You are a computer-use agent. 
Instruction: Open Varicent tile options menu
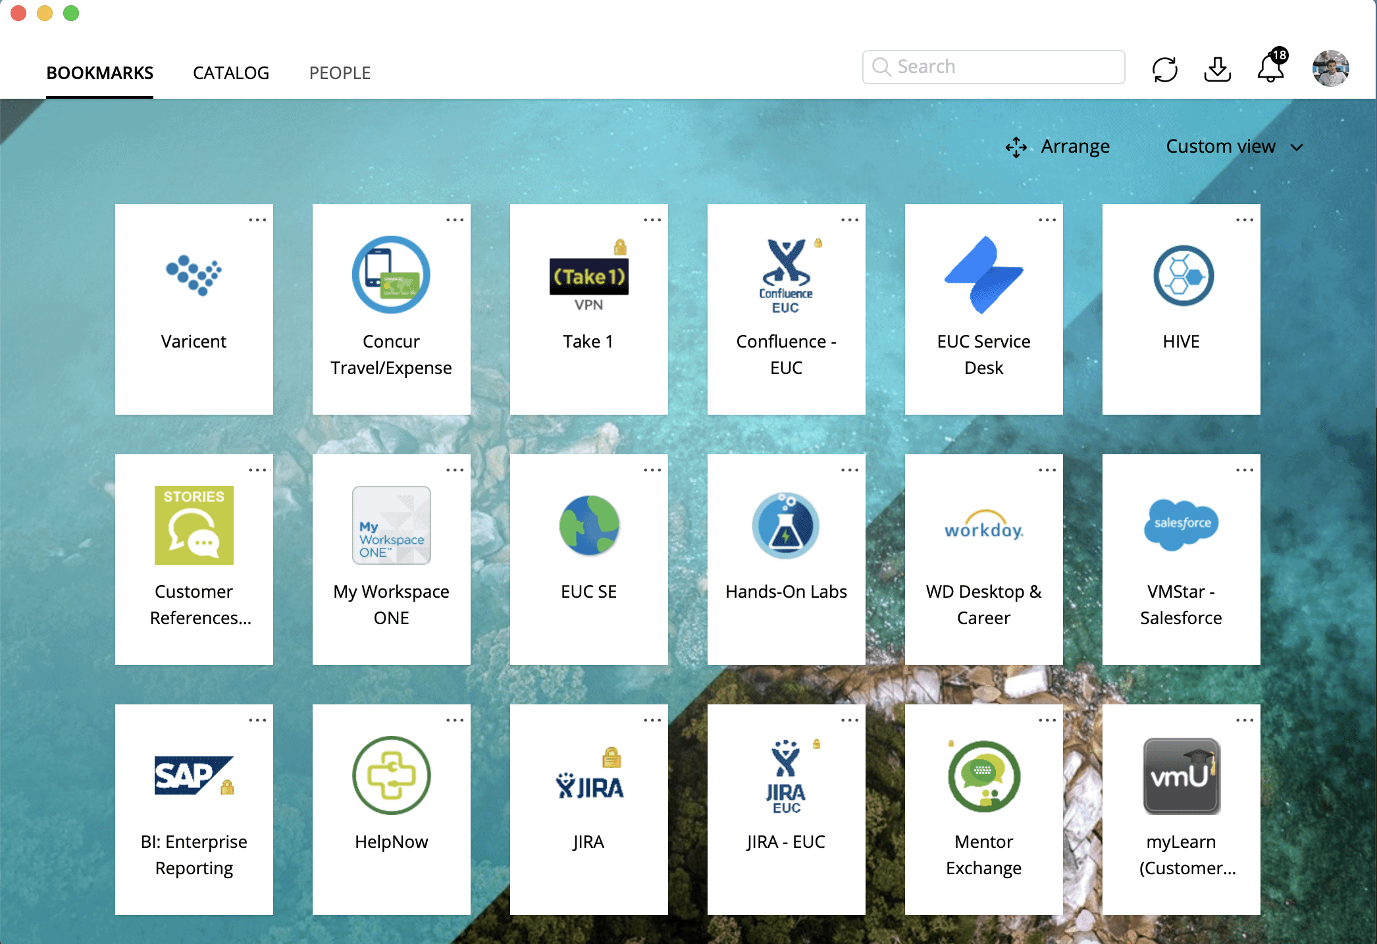(257, 220)
